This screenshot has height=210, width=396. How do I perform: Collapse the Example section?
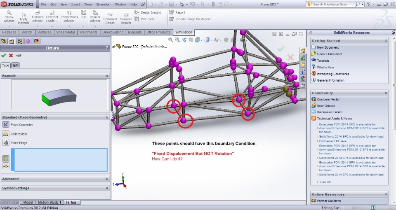(107, 76)
